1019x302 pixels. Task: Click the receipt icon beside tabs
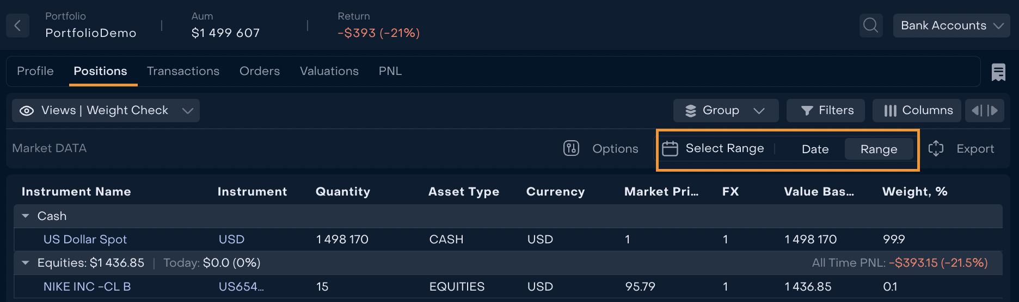998,72
